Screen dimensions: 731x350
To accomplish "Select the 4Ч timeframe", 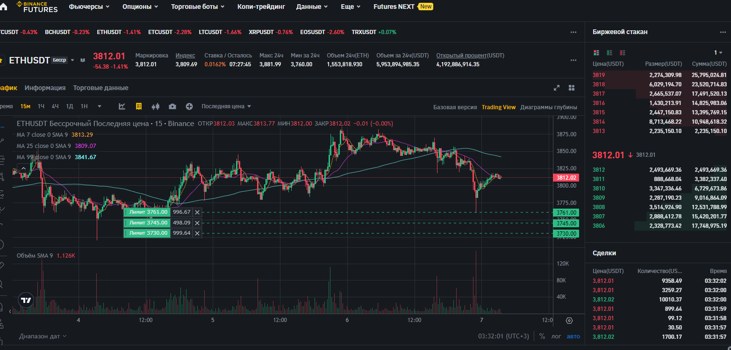I will pyautogui.click(x=55, y=106).
